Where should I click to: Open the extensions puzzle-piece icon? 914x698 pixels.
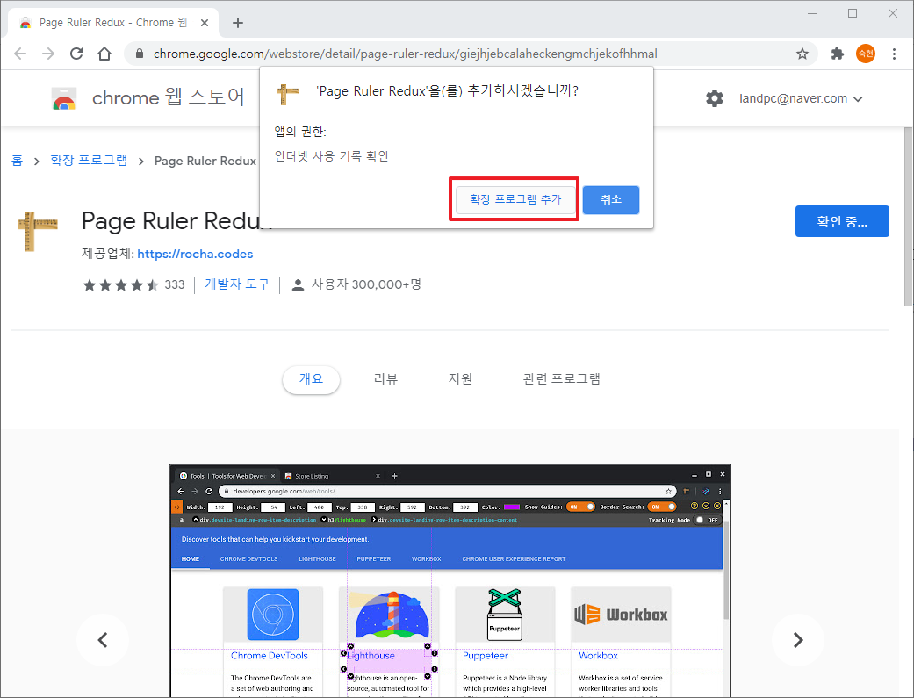pyautogui.click(x=836, y=54)
